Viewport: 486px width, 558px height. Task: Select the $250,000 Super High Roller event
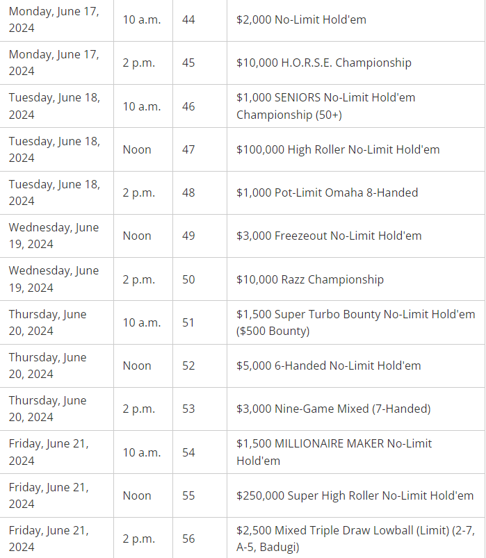click(x=355, y=495)
